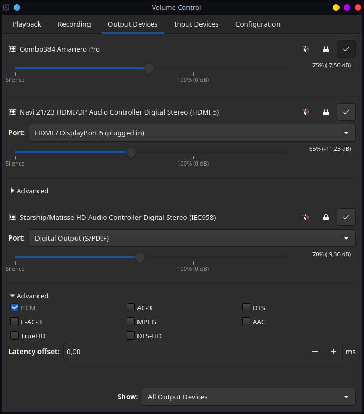Lock channels for Starship/Matisse device
Image resolution: width=364 pixels, height=414 pixels.
(x=326, y=217)
